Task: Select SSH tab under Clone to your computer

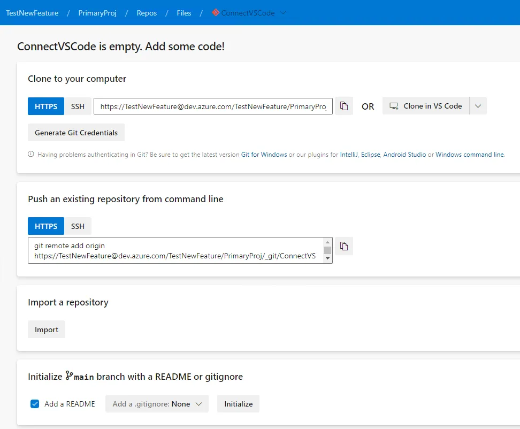Action: coord(78,106)
